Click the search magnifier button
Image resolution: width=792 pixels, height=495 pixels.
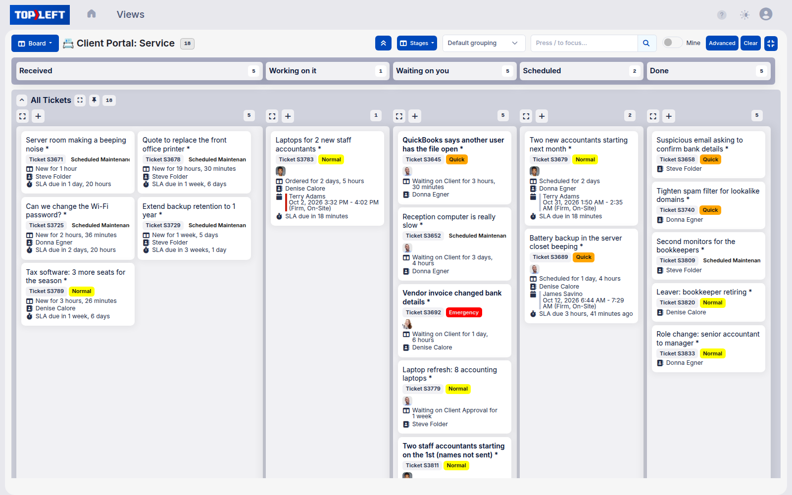pos(646,43)
